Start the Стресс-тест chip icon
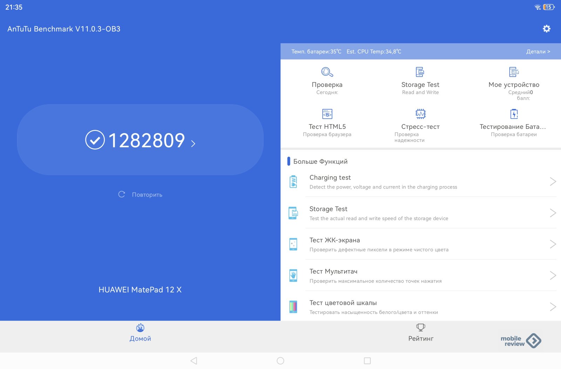The width and height of the screenshot is (561, 369). 420,114
